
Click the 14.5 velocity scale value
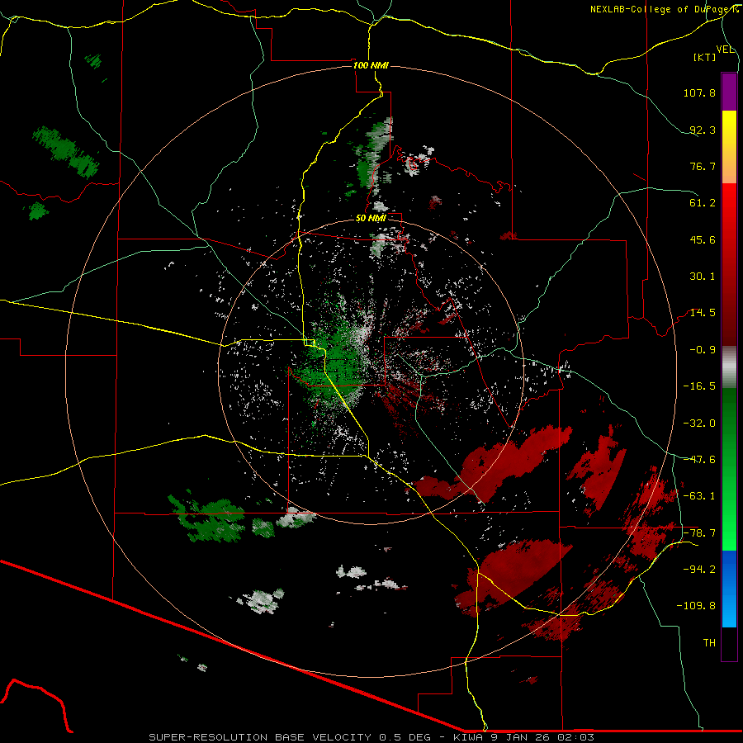coord(703,313)
